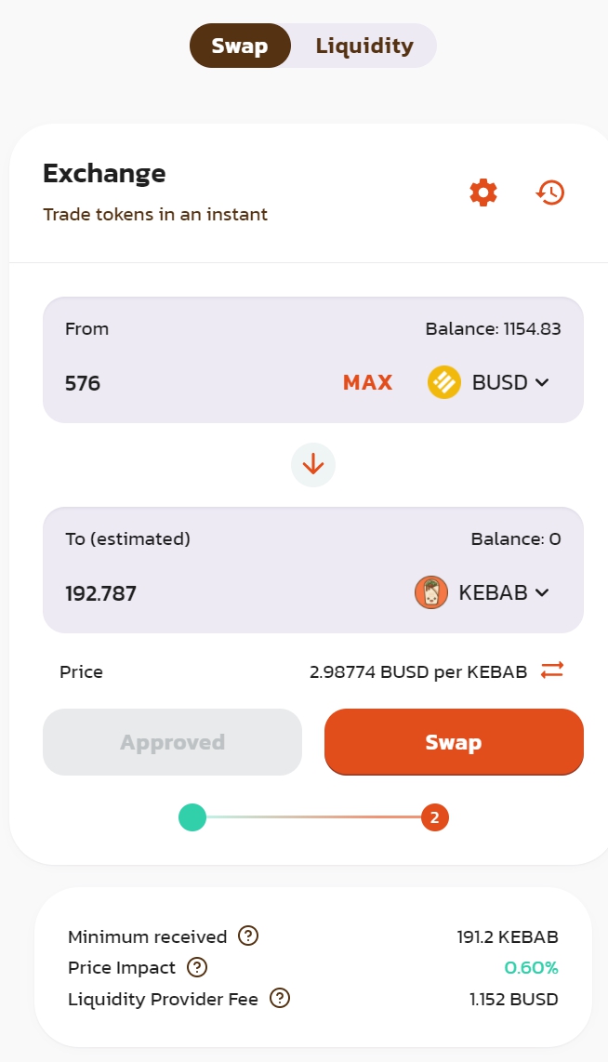Open recent transactions history icon
Screen dimensions: 608x1062
pyautogui.click(x=550, y=192)
